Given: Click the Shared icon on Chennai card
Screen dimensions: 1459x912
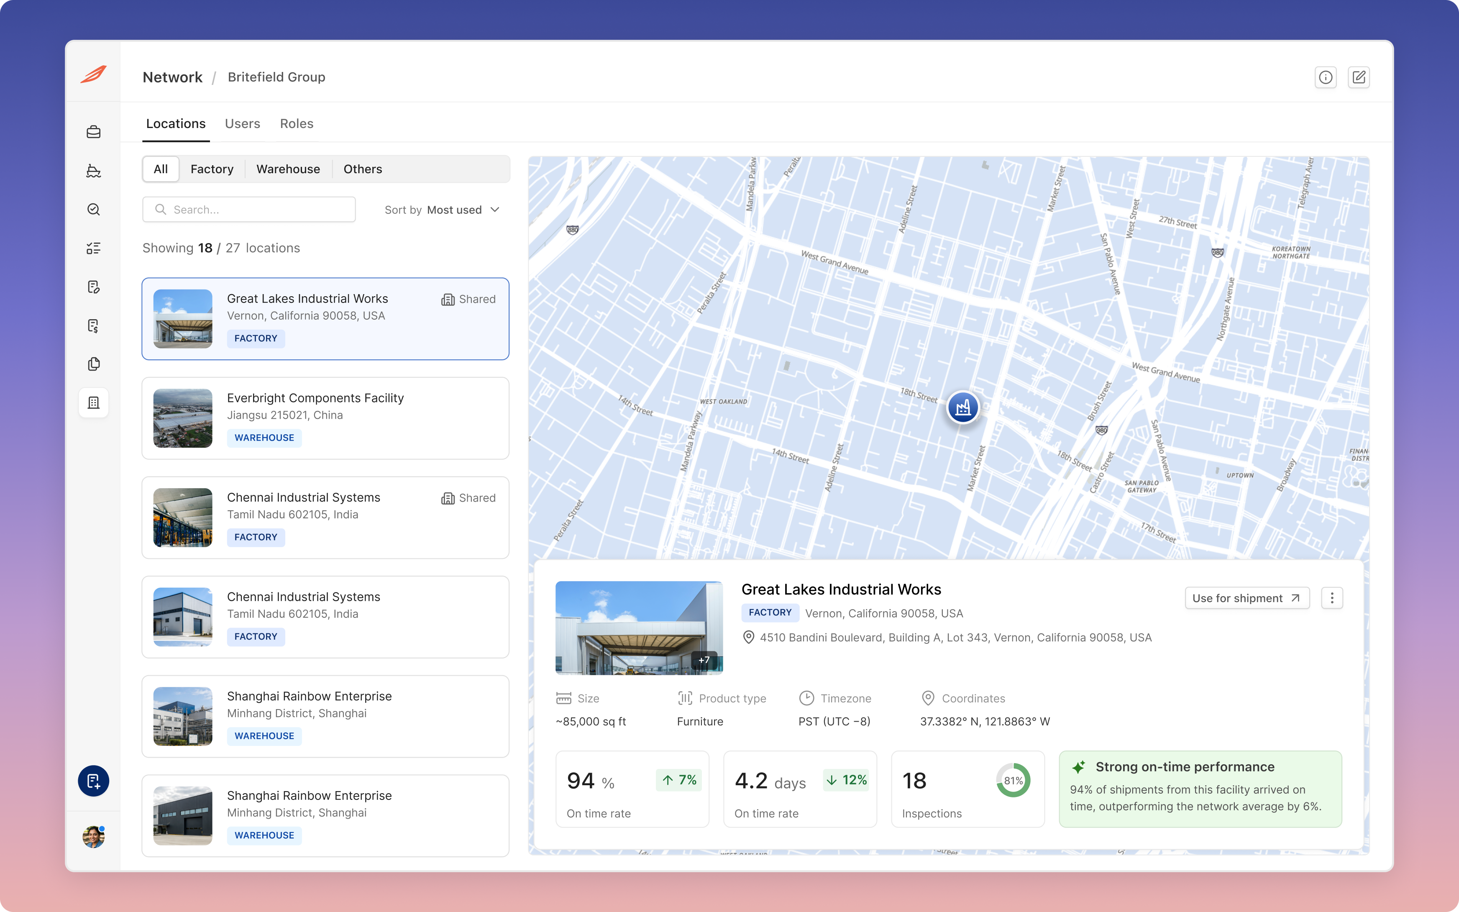Looking at the screenshot, I should point(447,498).
